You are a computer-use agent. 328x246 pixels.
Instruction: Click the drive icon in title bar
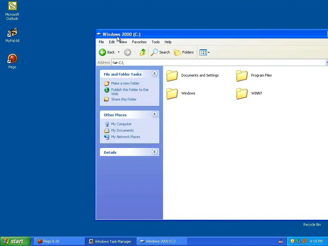tap(99, 34)
